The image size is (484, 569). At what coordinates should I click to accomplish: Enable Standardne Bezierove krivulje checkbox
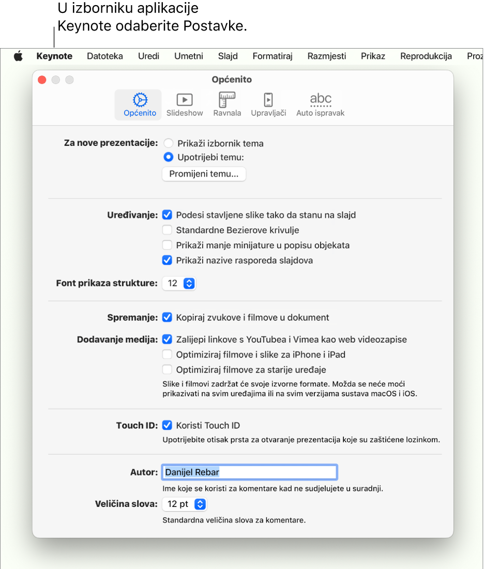coord(167,230)
